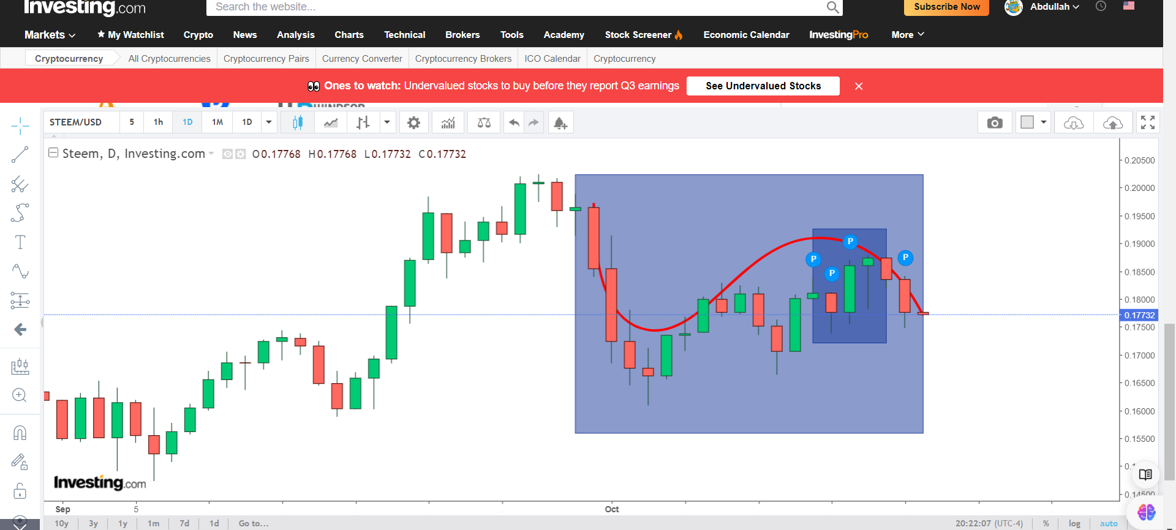Click the STEEM/USD symbol field
The image size is (1176, 530).
click(81, 122)
